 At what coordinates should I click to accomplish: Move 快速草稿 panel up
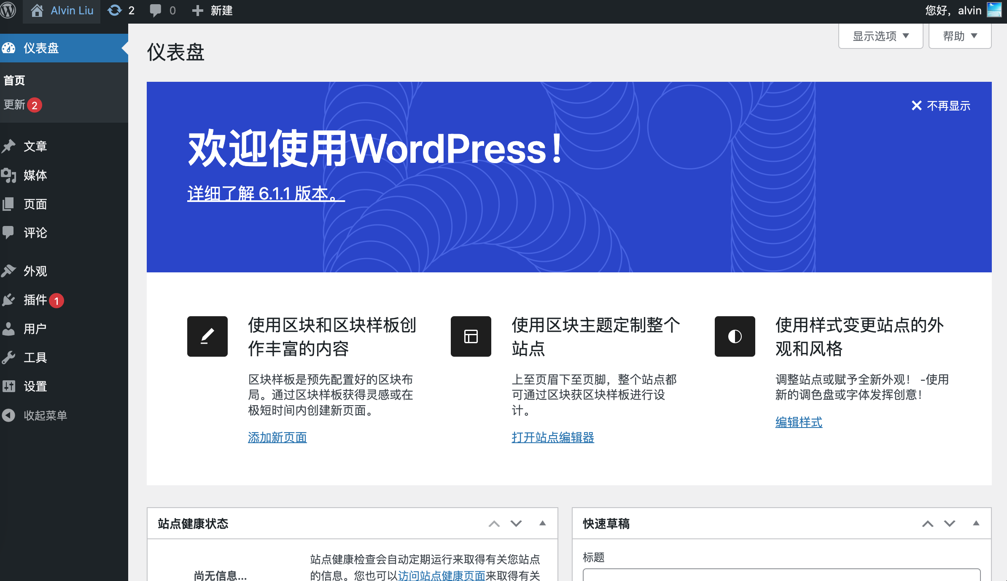point(928,524)
